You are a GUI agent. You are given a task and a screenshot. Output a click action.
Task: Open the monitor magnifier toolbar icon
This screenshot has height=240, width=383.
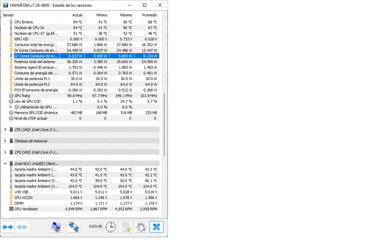coord(56,227)
